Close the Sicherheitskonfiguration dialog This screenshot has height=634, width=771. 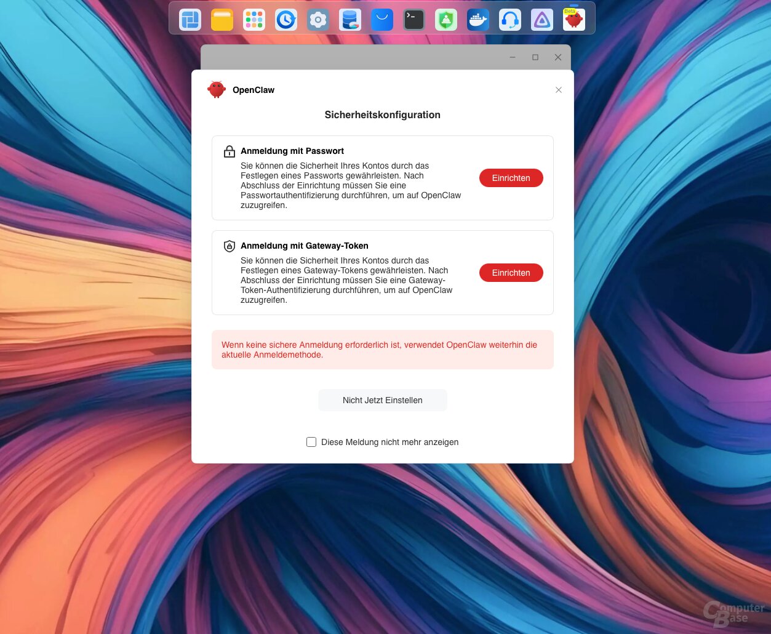(x=559, y=90)
